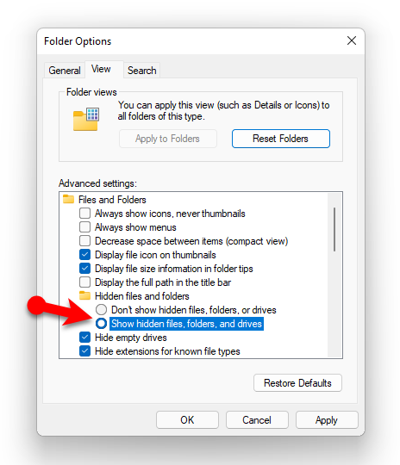This screenshot has width=400, height=465.
Task: Click the 'Always show menus' text label
Action: click(x=135, y=227)
